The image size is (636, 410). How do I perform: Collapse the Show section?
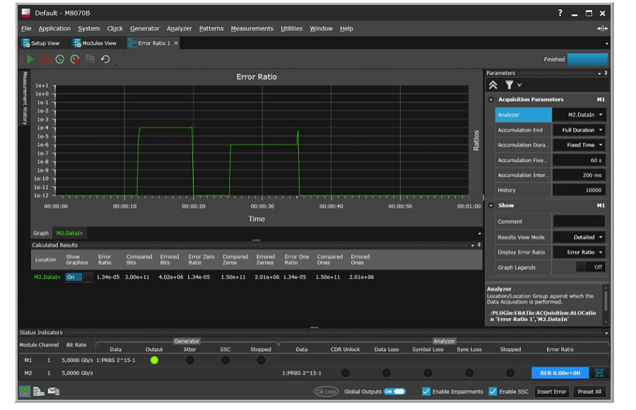tap(491, 206)
